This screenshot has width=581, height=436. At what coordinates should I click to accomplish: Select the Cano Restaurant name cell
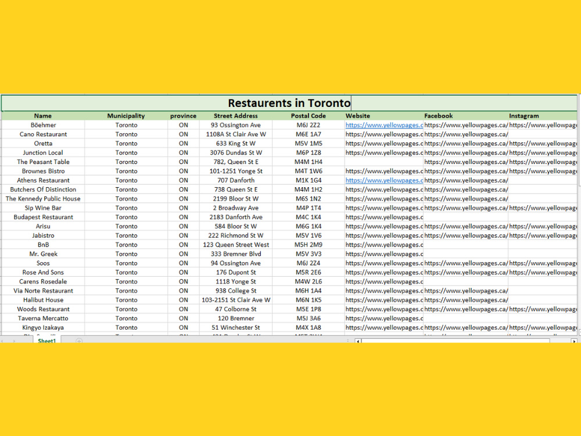(43, 134)
